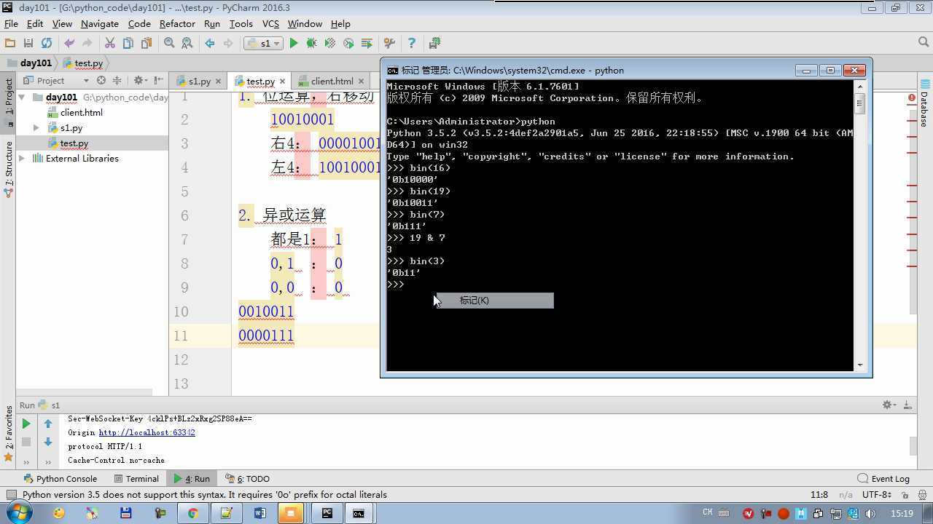Click the Stop button in Run panel
933x524 pixels.
coord(26,442)
